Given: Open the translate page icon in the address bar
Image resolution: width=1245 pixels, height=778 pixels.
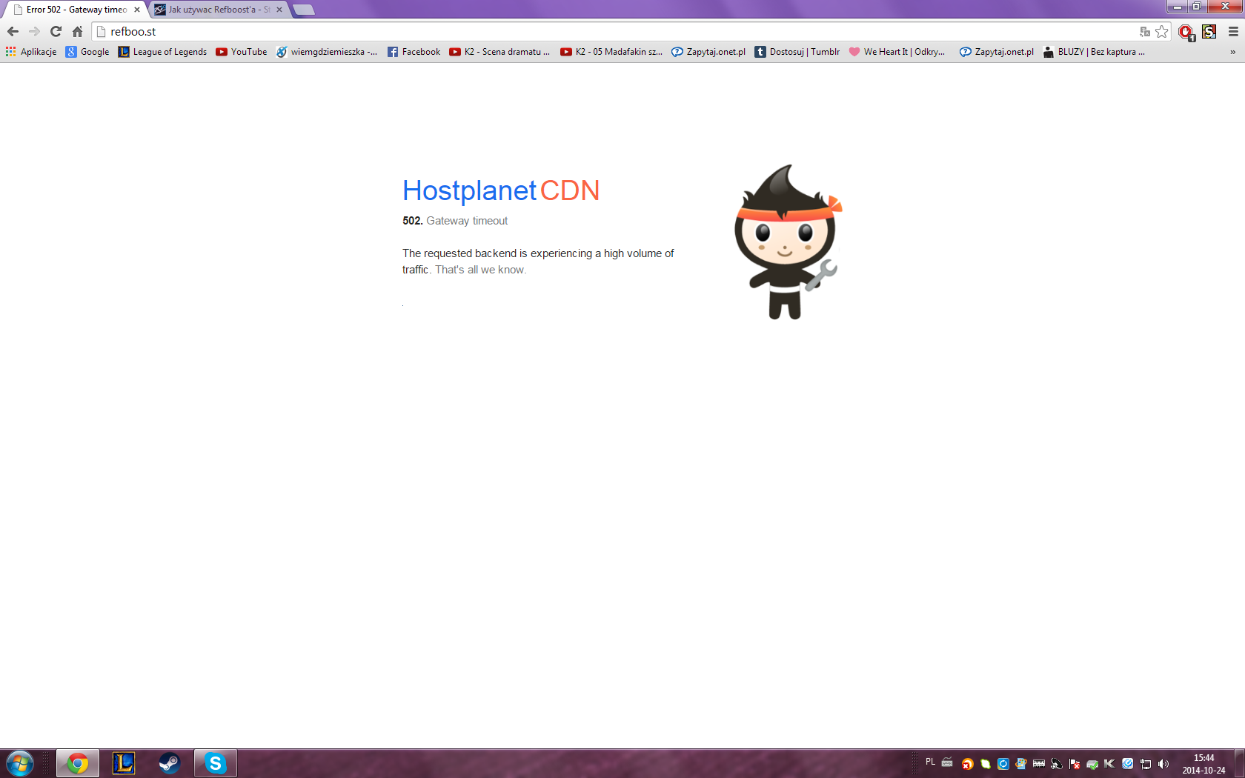Looking at the screenshot, I should click(1145, 31).
